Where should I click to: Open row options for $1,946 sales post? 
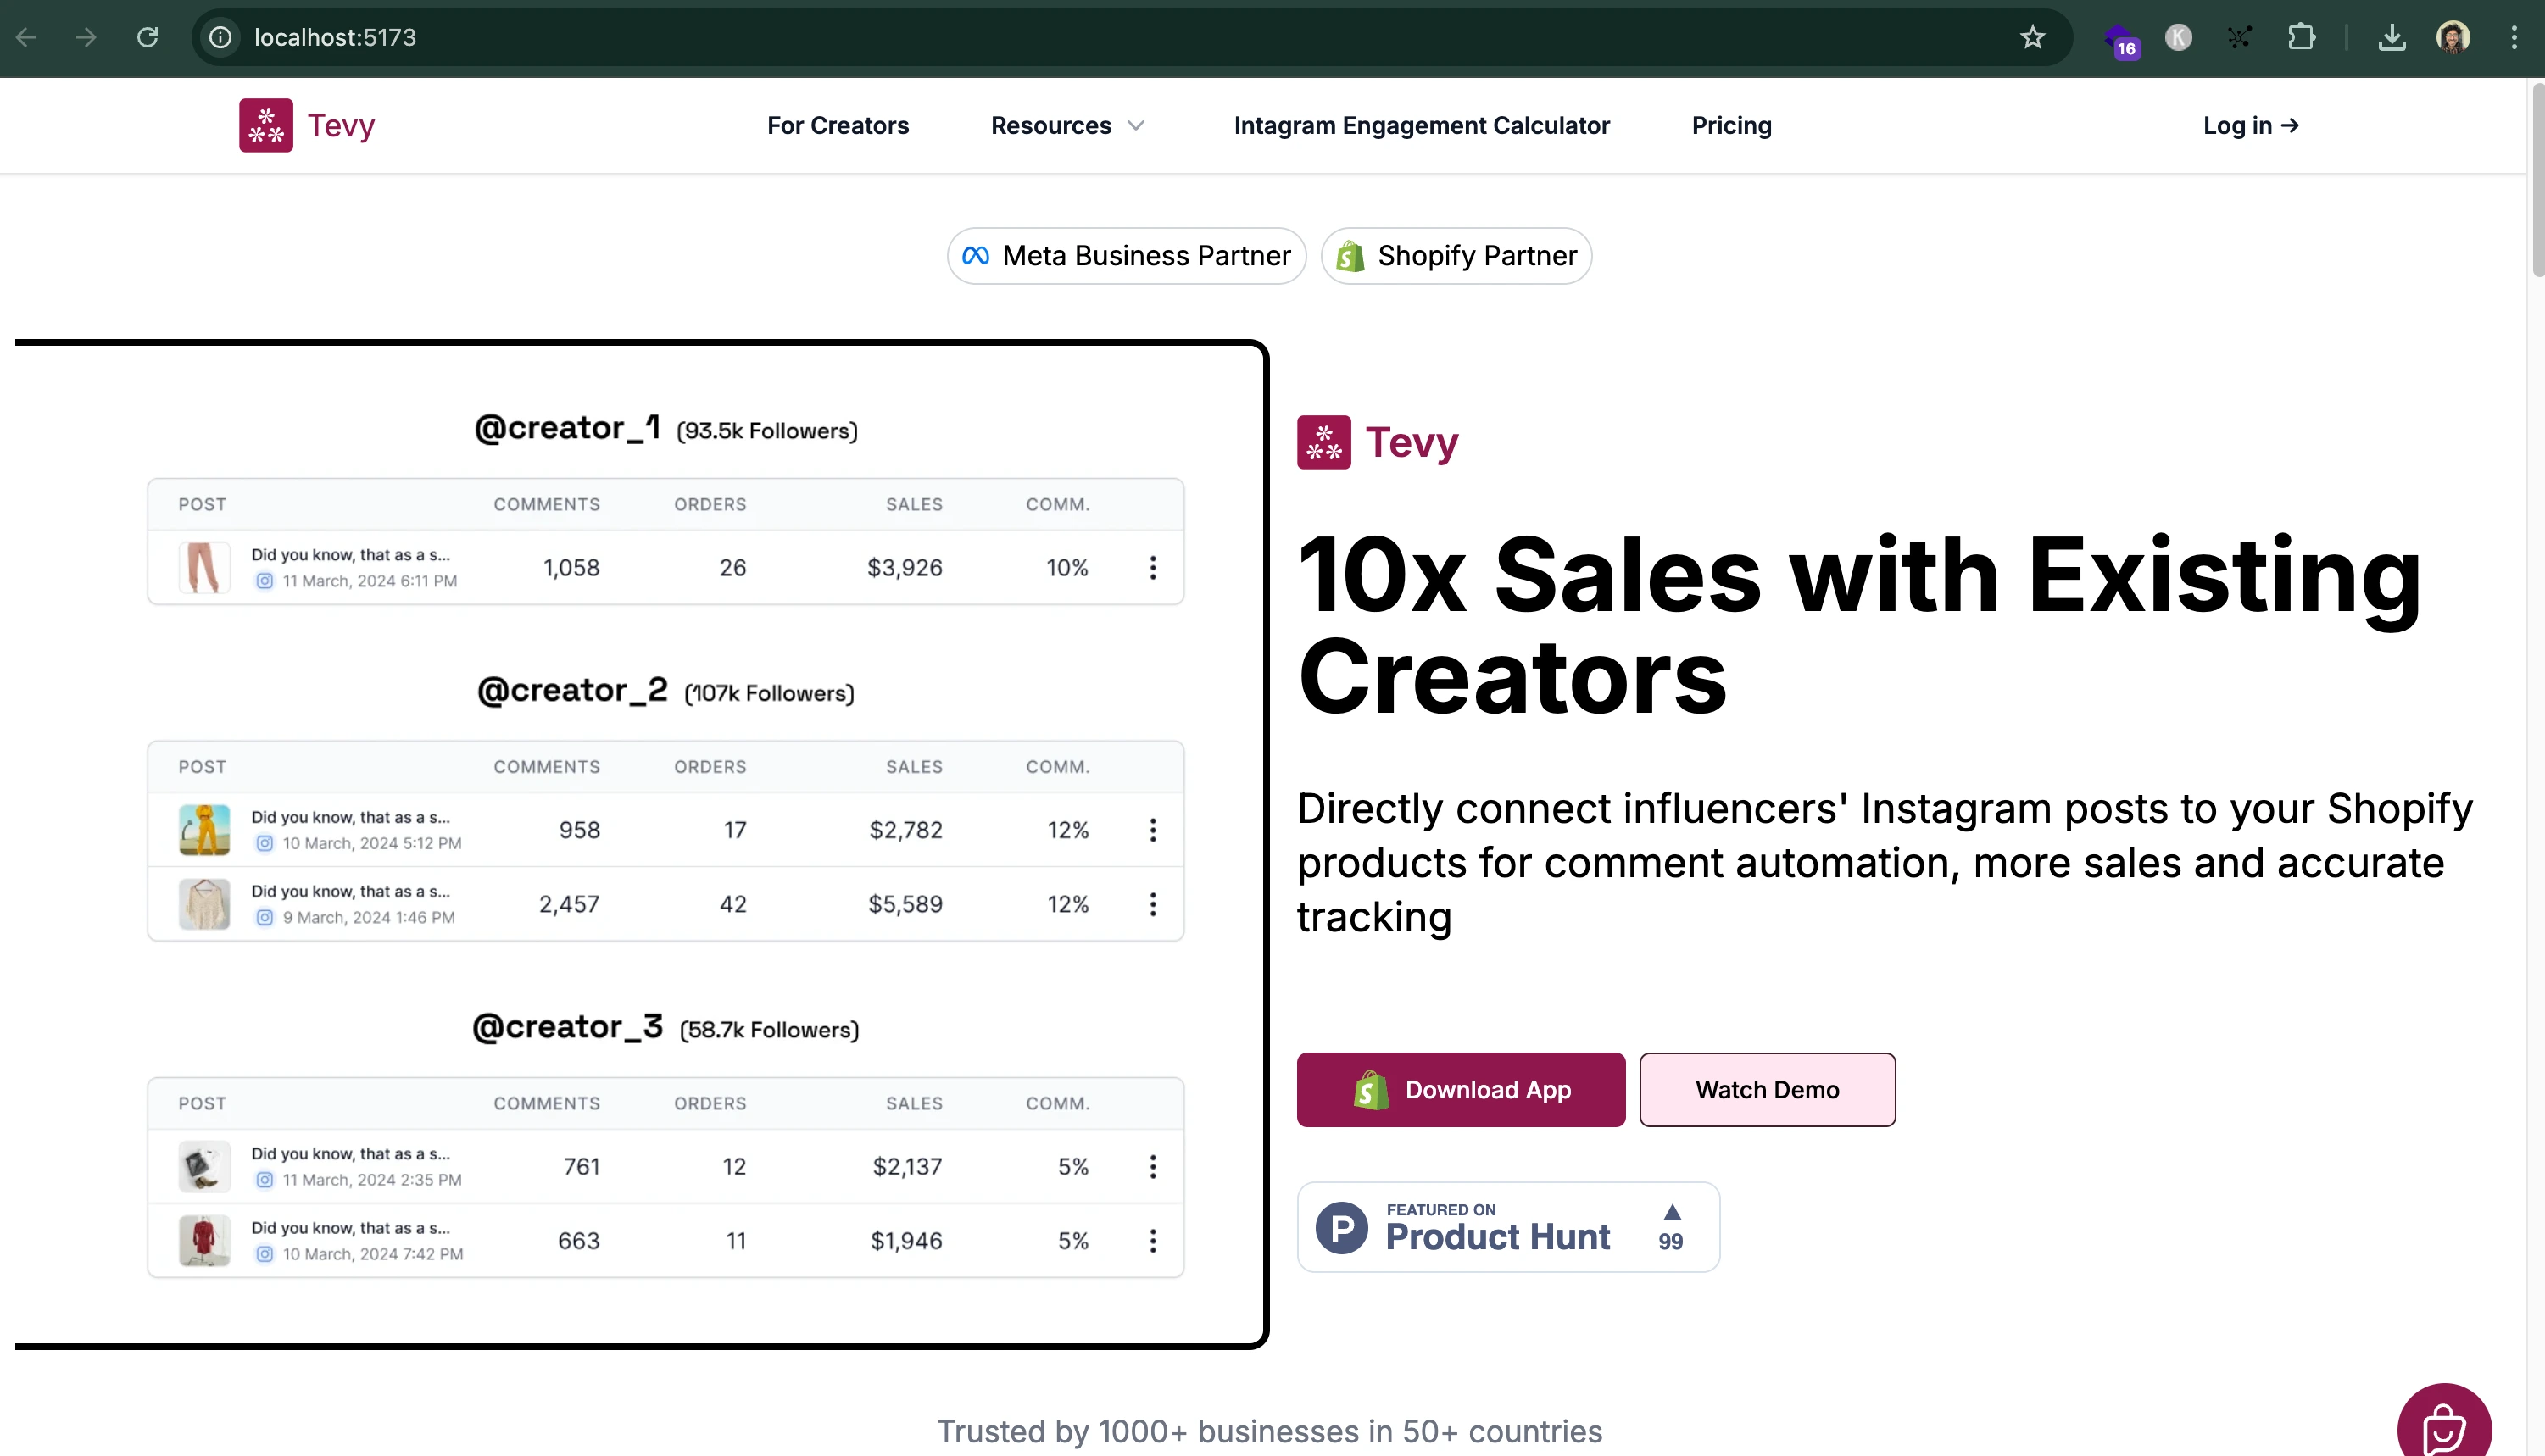(x=1153, y=1241)
